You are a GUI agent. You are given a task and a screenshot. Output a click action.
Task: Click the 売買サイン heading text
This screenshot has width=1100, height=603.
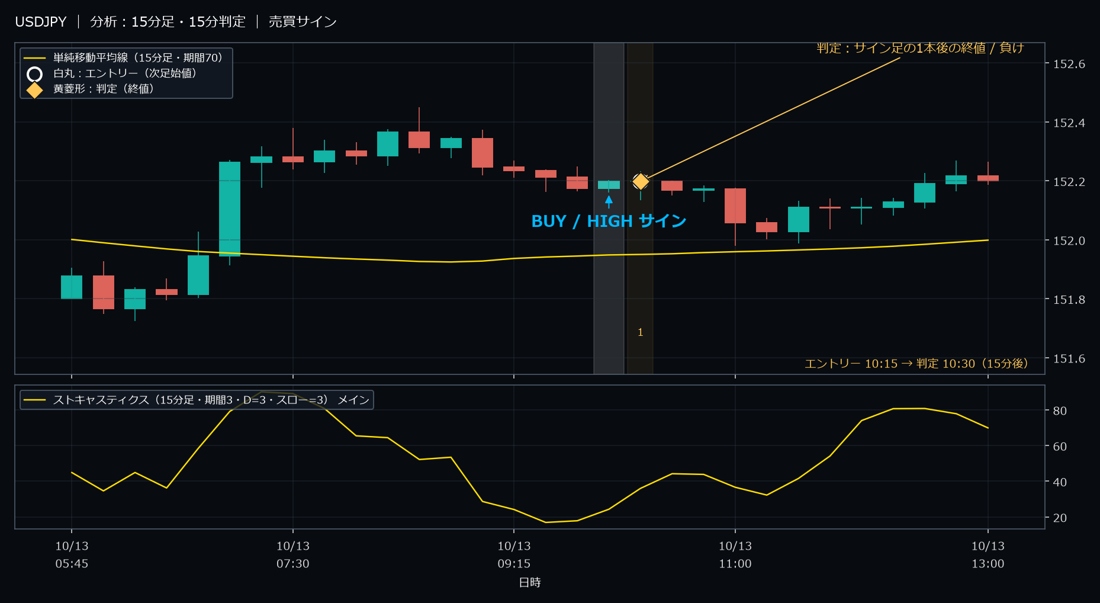[x=303, y=22]
